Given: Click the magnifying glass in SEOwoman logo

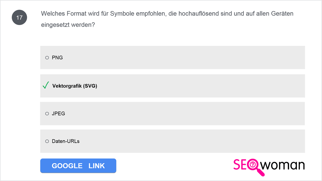Looking at the screenshot, I should (254, 167).
